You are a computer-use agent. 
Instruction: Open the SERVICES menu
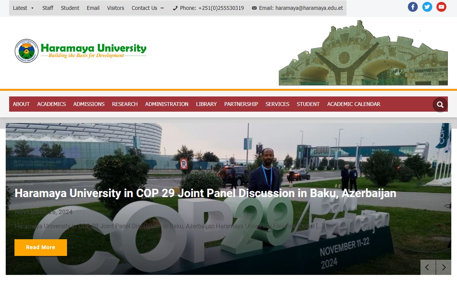point(277,104)
